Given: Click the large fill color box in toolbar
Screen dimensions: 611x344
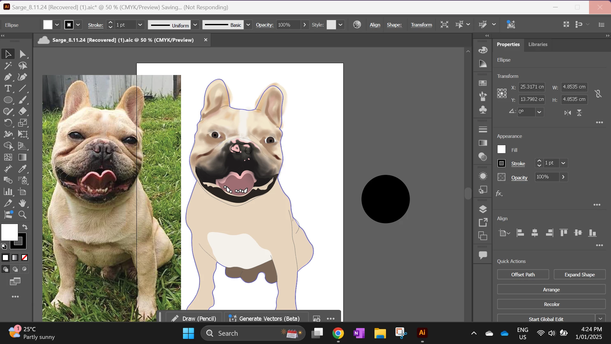Looking at the screenshot, I should [9, 232].
